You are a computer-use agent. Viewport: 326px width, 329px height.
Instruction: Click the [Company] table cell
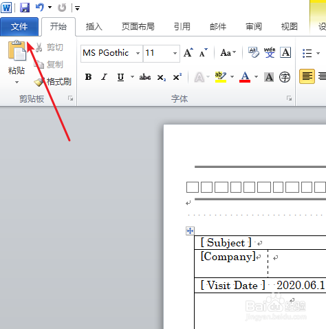tap(231, 264)
